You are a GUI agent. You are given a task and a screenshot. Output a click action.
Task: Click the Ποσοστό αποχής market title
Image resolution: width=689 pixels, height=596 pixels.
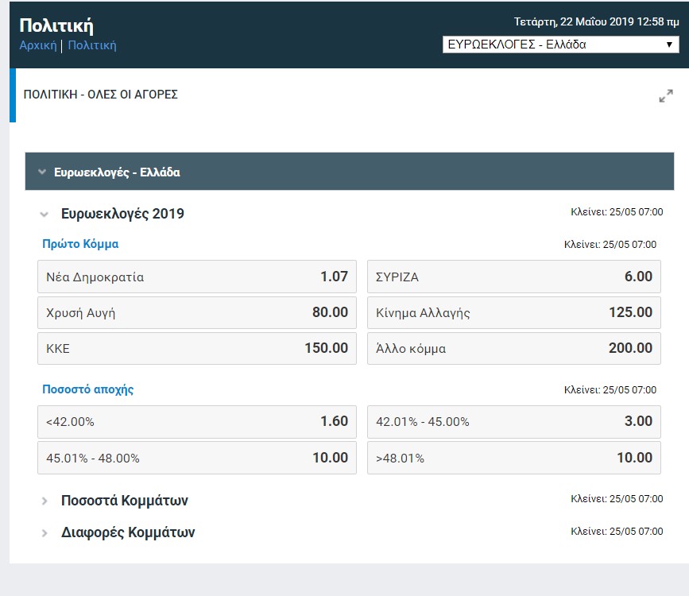(87, 389)
